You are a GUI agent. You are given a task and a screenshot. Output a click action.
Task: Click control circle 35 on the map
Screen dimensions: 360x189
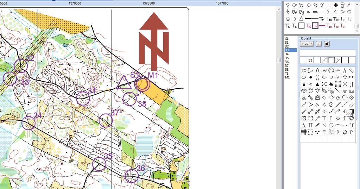99,164
